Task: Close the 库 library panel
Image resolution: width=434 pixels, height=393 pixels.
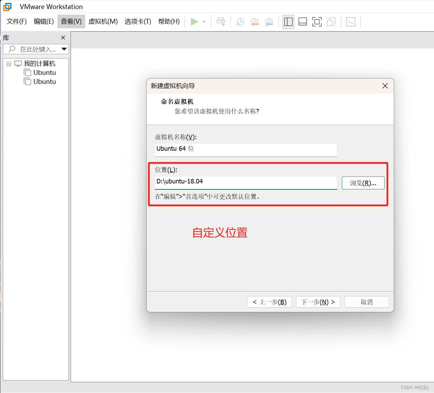Action: (63, 38)
